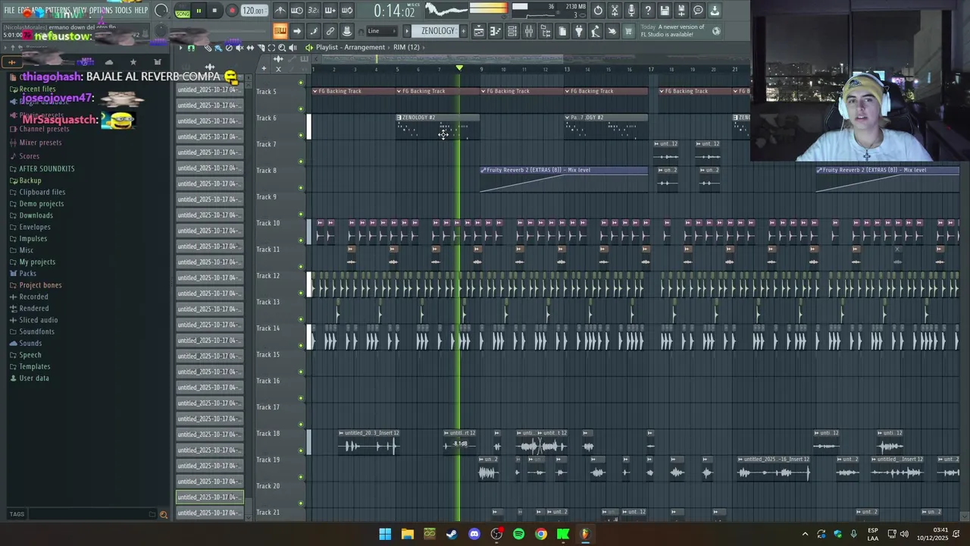Toggle the playlist snap magnet icon

pos(191,48)
